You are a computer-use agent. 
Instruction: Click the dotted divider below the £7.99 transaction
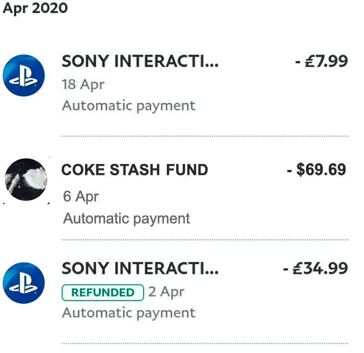pos(205,136)
